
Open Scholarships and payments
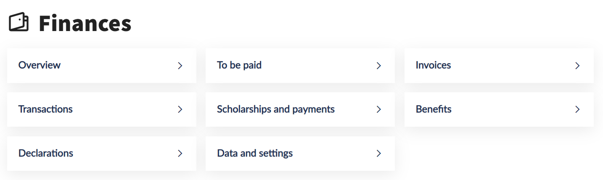click(276, 109)
